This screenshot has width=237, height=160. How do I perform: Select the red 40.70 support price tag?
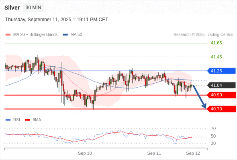221,109
